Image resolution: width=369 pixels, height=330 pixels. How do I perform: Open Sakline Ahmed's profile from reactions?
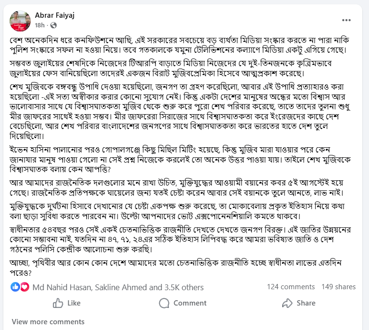point(122,287)
